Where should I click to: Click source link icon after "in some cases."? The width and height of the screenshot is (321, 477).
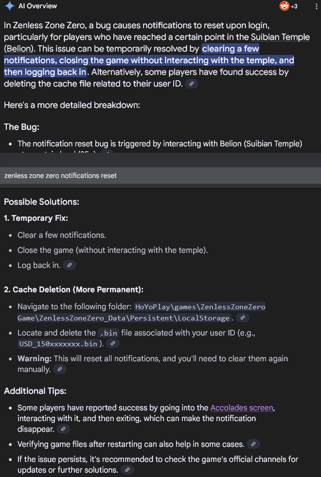(253, 444)
